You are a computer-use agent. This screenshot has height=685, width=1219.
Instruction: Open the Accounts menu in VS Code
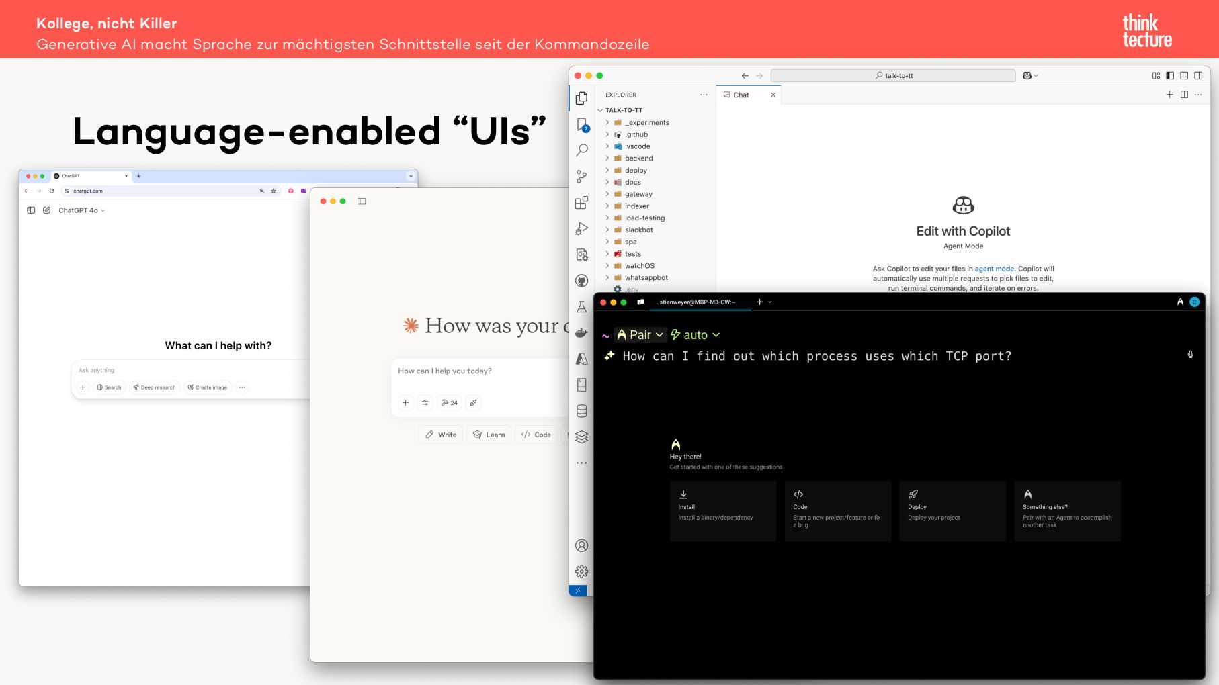pos(582,545)
